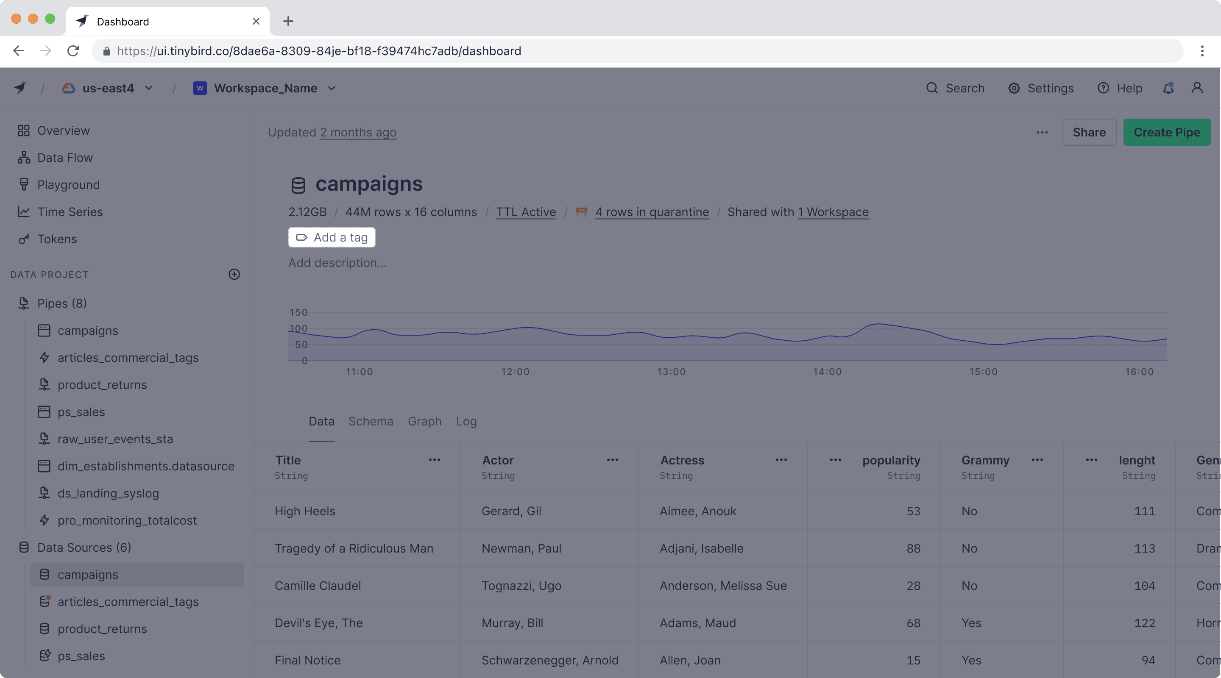Click the user profile icon

(x=1197, y=88)
